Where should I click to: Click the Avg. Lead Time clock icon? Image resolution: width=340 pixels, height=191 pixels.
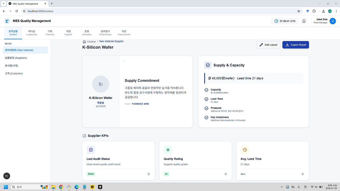245,150
